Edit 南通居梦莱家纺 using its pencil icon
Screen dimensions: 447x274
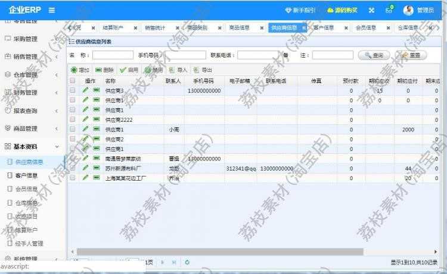pyautogui.click(x=85, y=158)
